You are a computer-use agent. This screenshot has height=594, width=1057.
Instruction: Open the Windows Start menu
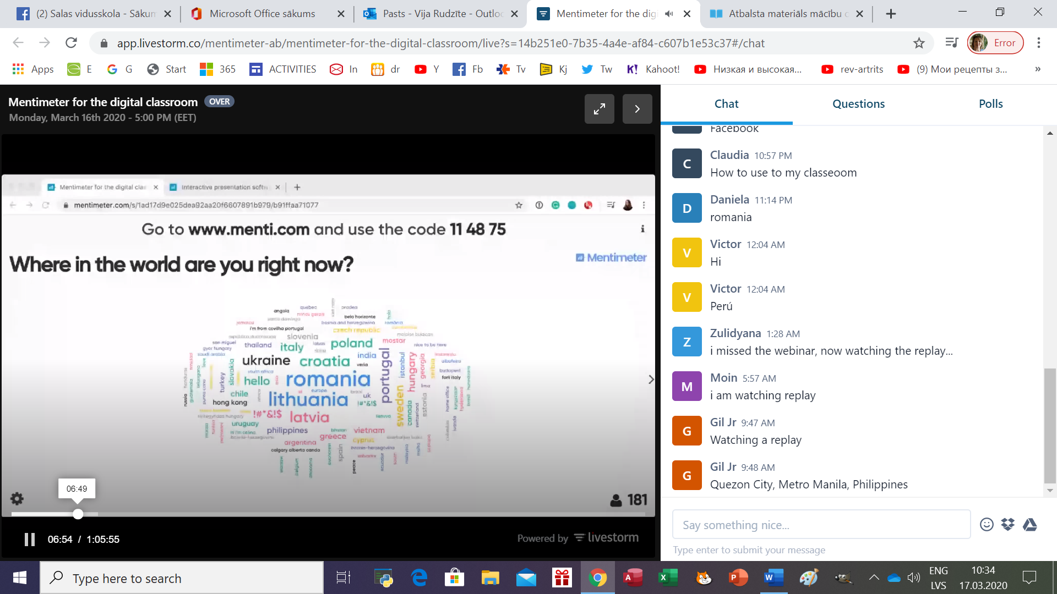[20, 577]
